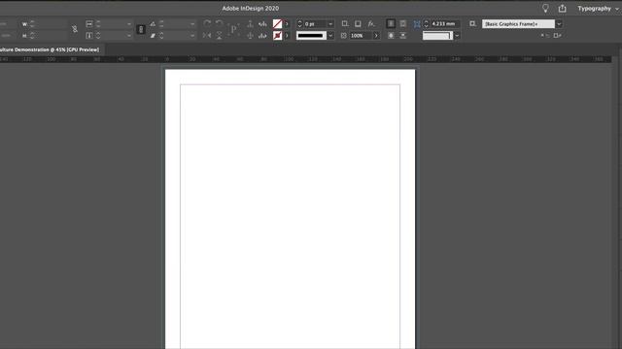Click the fill color swatch
Viewport: 622px width, 349px height.
click(277, 24)
